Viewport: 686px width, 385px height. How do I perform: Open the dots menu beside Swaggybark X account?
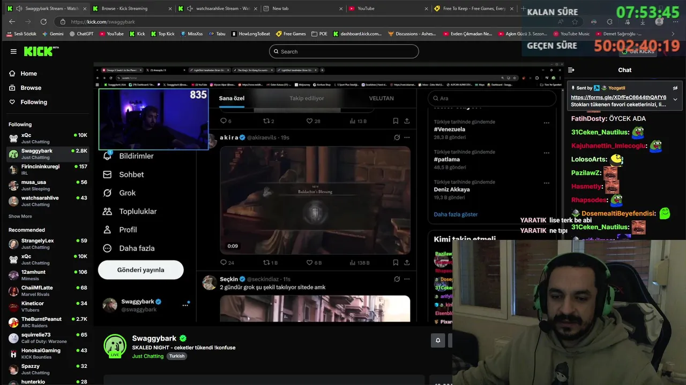185,305
